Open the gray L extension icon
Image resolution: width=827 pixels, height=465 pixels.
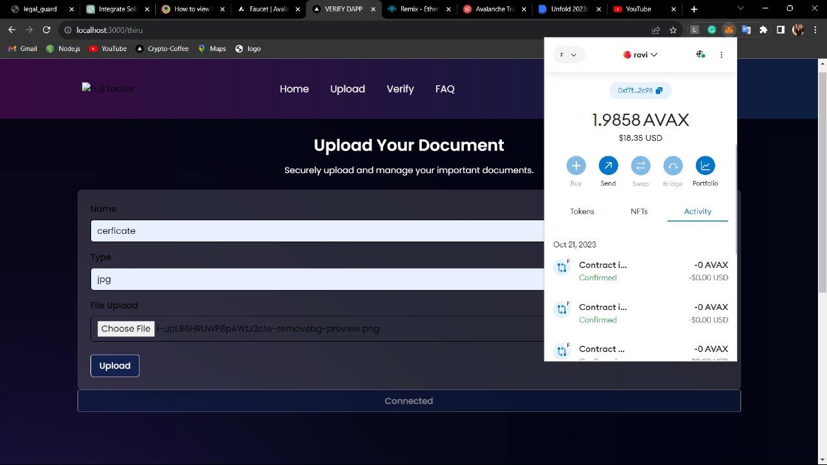coord(695,30)
